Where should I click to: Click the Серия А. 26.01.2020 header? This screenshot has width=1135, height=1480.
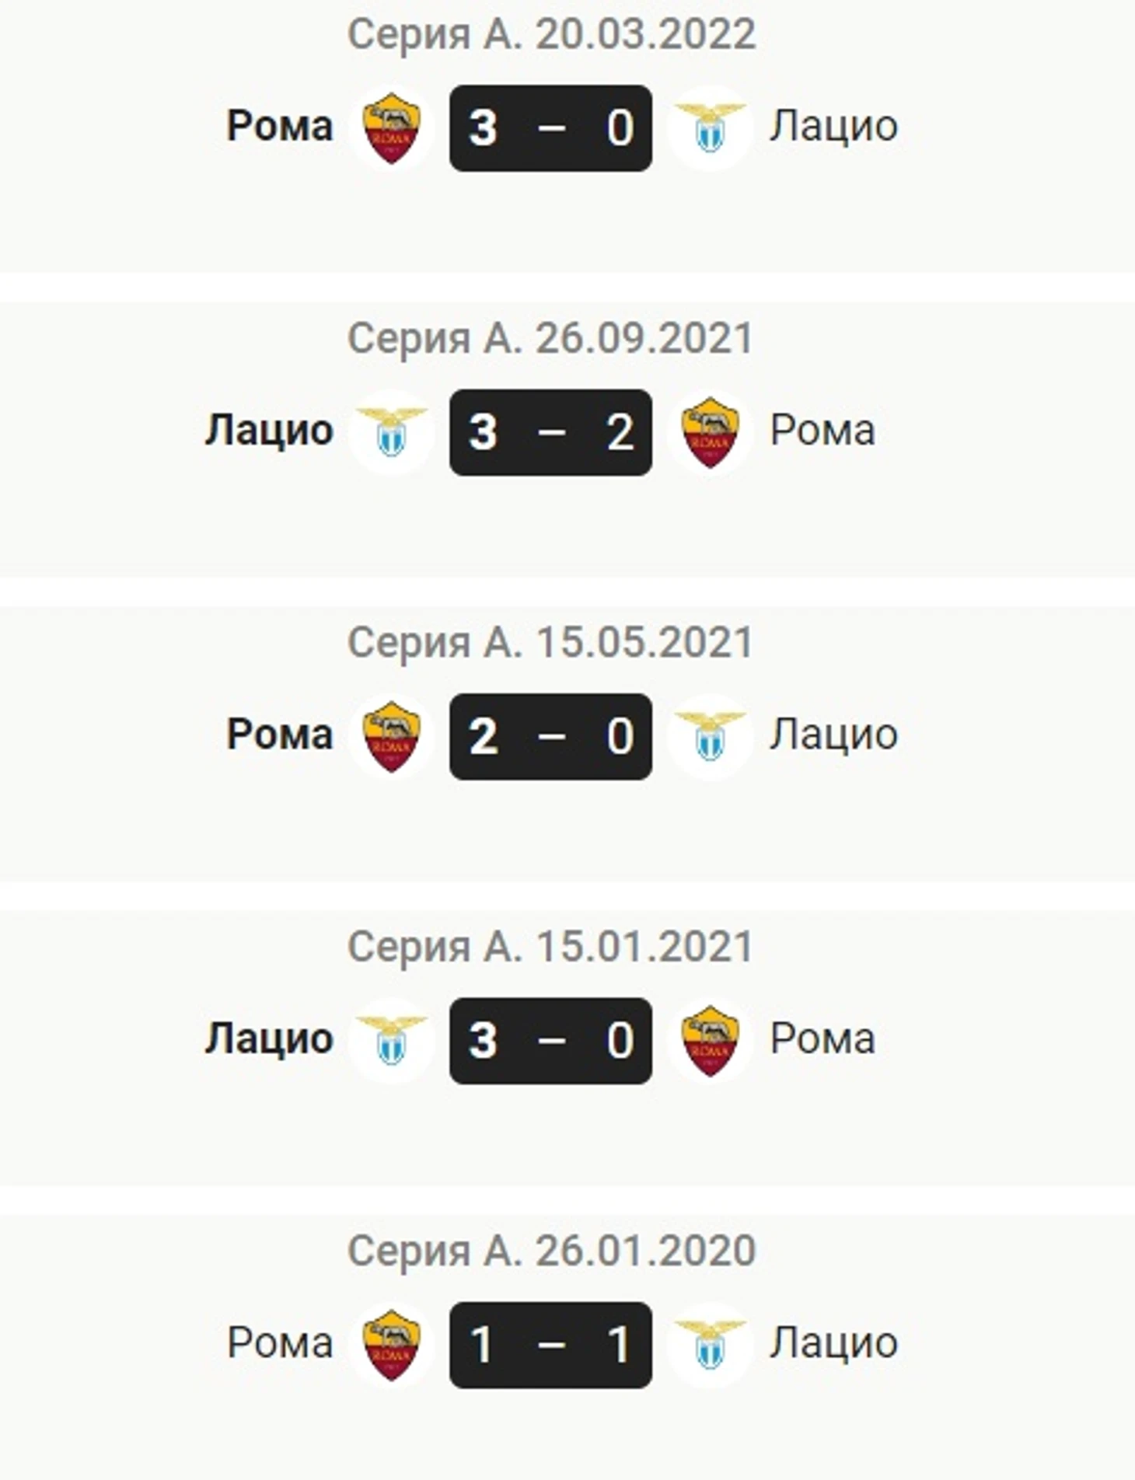click(551, 1251)
